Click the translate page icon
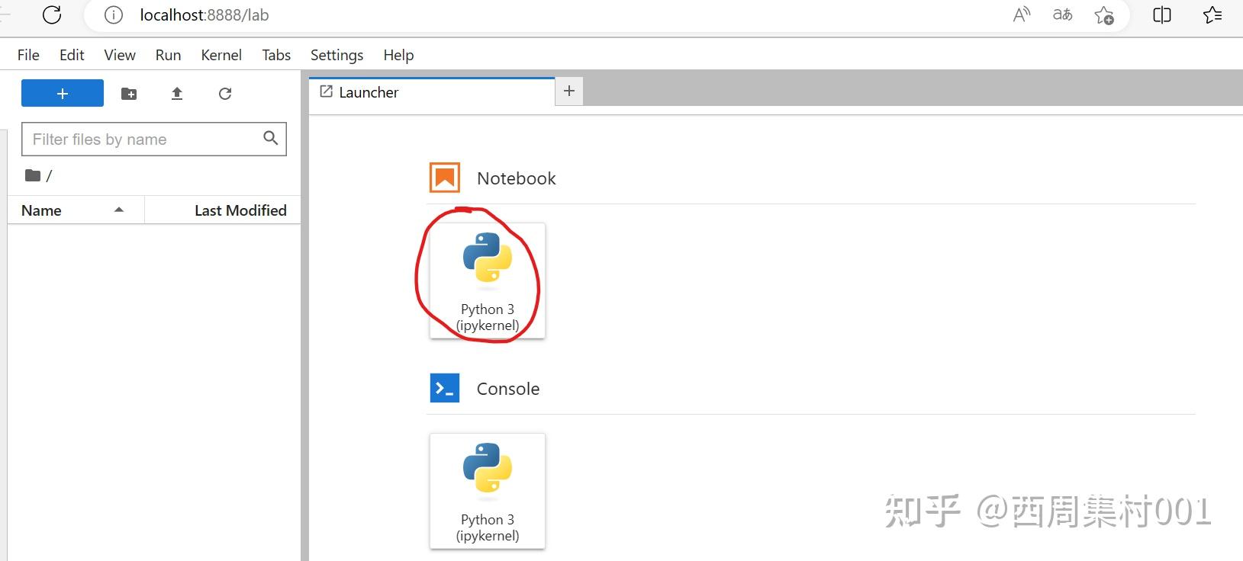Screen dimensions: 1243x561 (x=1062, y=14)
